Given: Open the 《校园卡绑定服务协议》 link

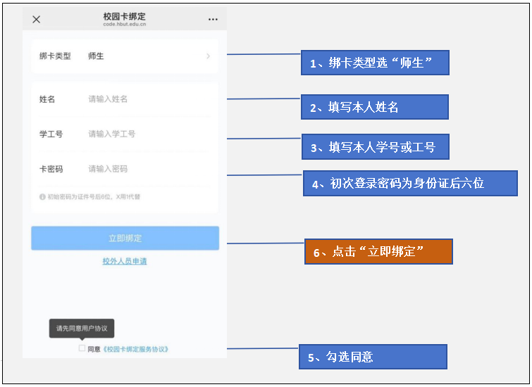Looking at the screenshot, I should [136, 349].
